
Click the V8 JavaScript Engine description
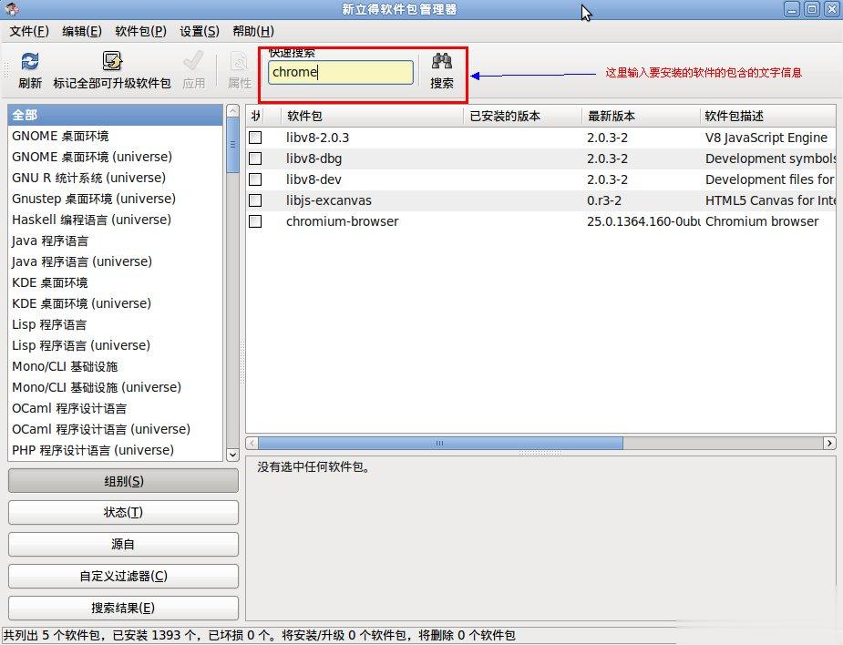point(766,138)
